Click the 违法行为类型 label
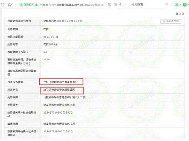Viewport: 189px width, 141px height. point(15,82)
